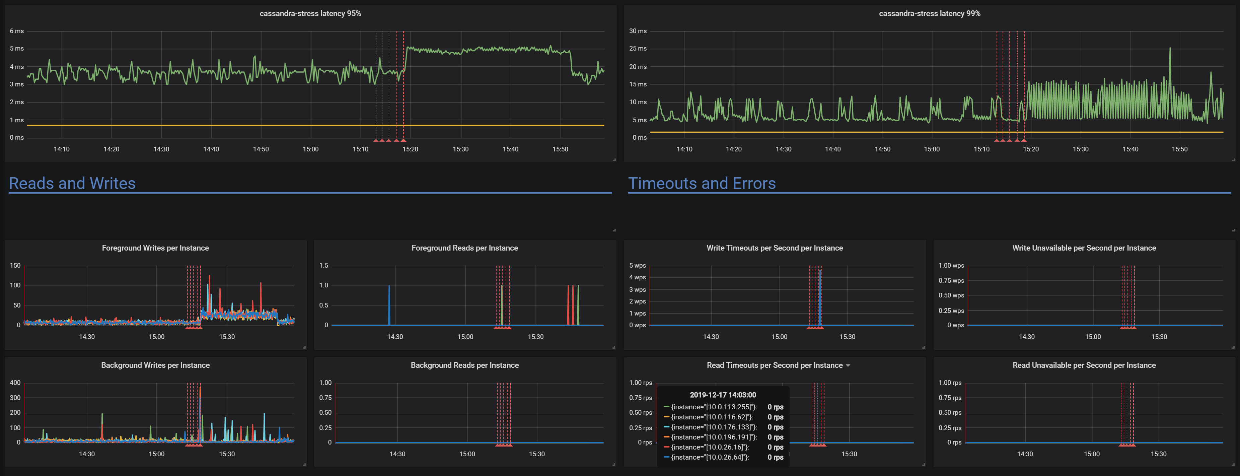Click the 0 rps value for instance 10.0.26.16
Image resolution: width=1240 pixels, height=476 pixels.
pyautogui.click(x=776, y=447)
